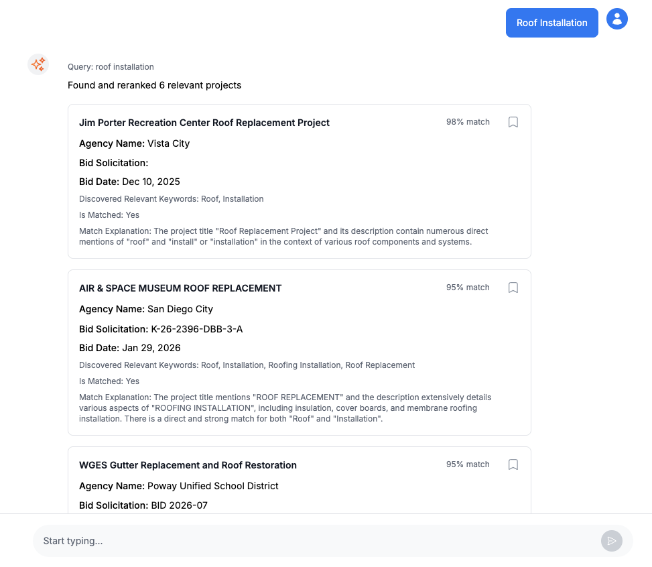
Task: Click the AI sparkle assistant icon
Action: pyautogui.click(x=38, y=64)
